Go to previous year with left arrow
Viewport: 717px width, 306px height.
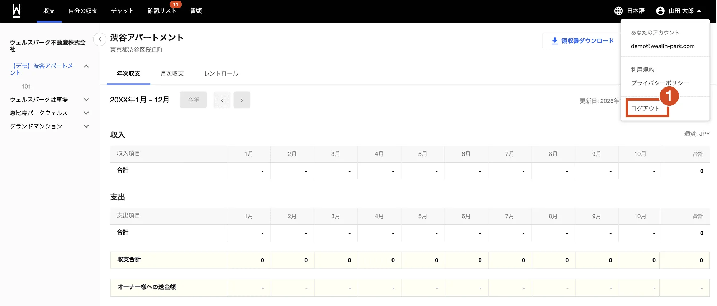222,100
